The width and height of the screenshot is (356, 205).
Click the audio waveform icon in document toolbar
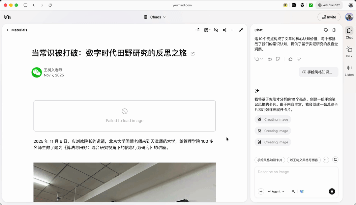[197, 30]
